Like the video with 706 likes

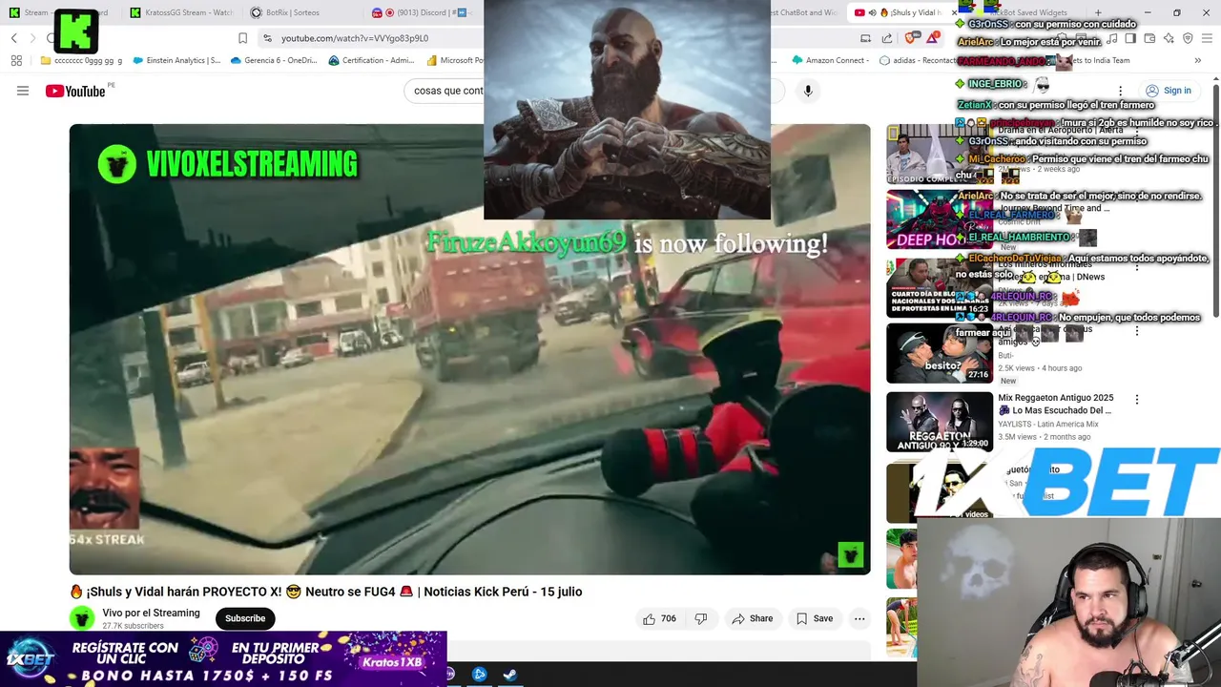click(x=659, y=618)
